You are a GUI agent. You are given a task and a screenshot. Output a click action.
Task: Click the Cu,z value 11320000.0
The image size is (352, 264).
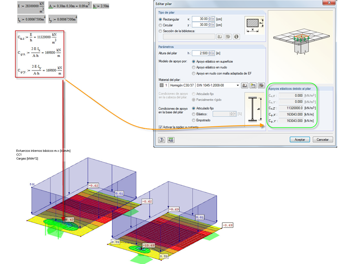(291, 108)
